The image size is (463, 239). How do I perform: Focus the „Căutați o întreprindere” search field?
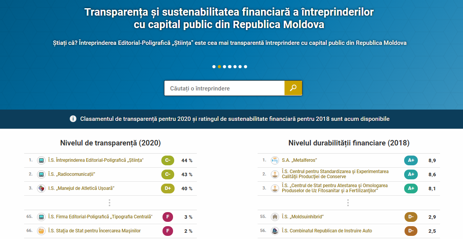(224, 88)
